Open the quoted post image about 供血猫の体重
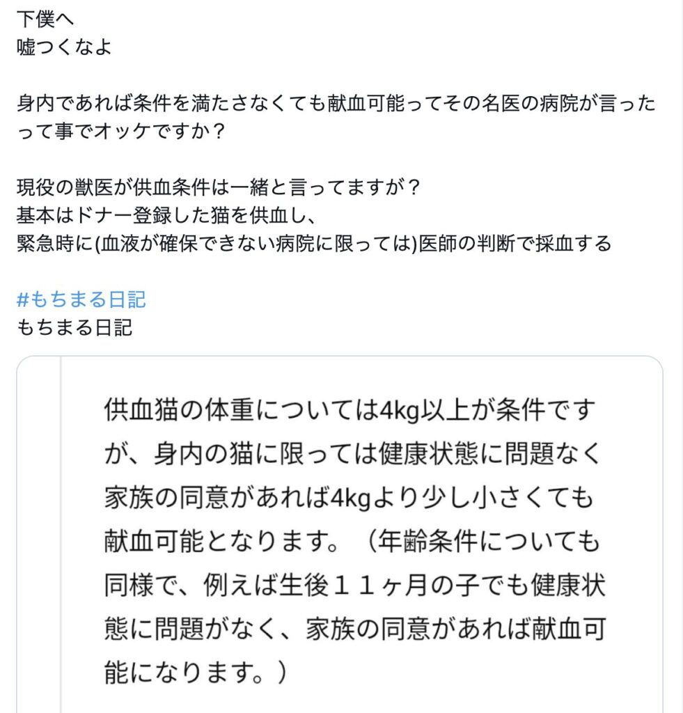 [340, 534]
